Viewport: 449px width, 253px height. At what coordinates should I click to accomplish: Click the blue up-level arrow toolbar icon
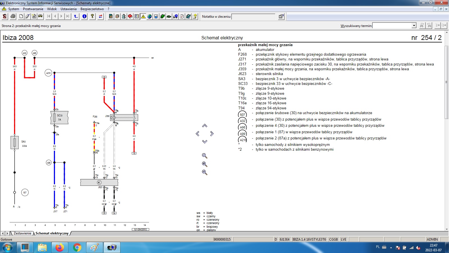[x=76, y=16]
